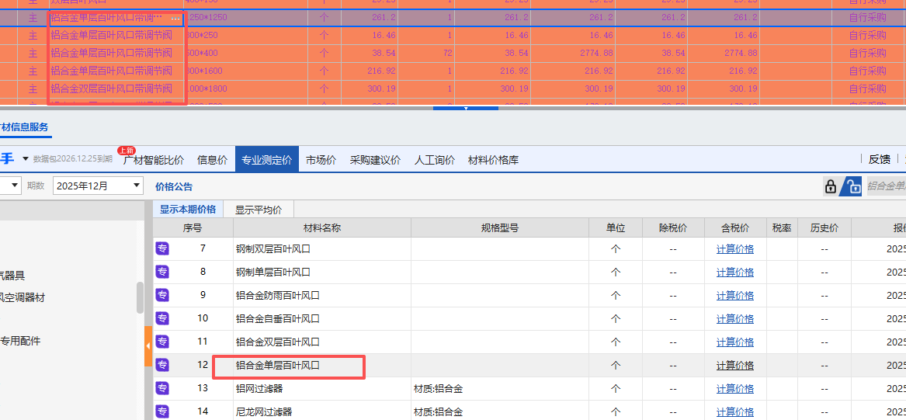Open the 材料价格库 tab

[493, 160]
